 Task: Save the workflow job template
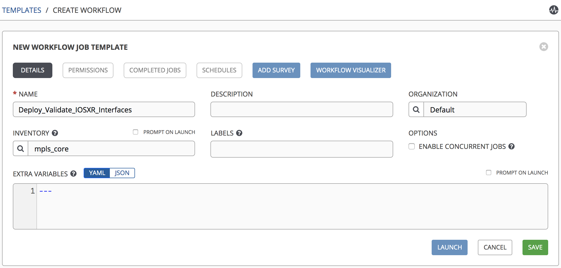coord(535,247)
